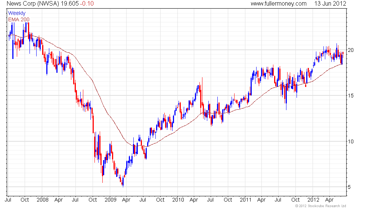Click the '2010' year axis label
The image size is (366, 209).
tap(178, 200)
